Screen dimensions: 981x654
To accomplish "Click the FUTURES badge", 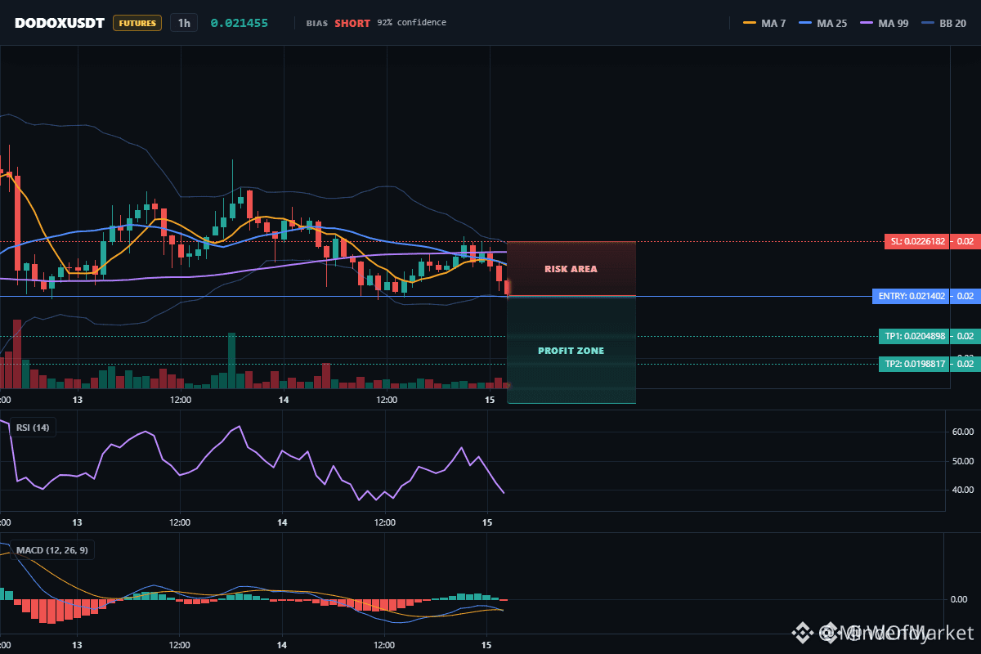I will (137, 23).
